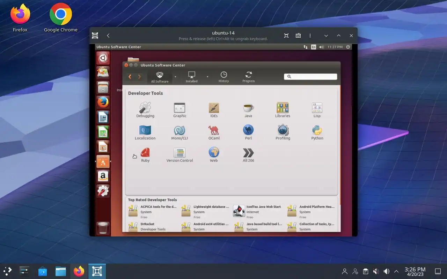Show All 206 developer tools

248,154
